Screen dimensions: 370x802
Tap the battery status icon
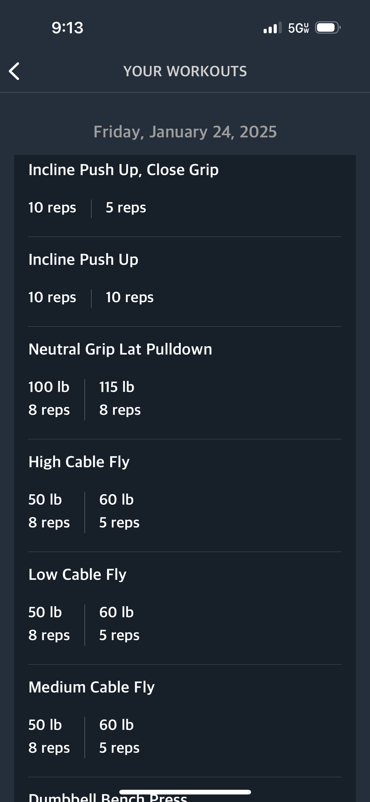(x=328, y=28)
